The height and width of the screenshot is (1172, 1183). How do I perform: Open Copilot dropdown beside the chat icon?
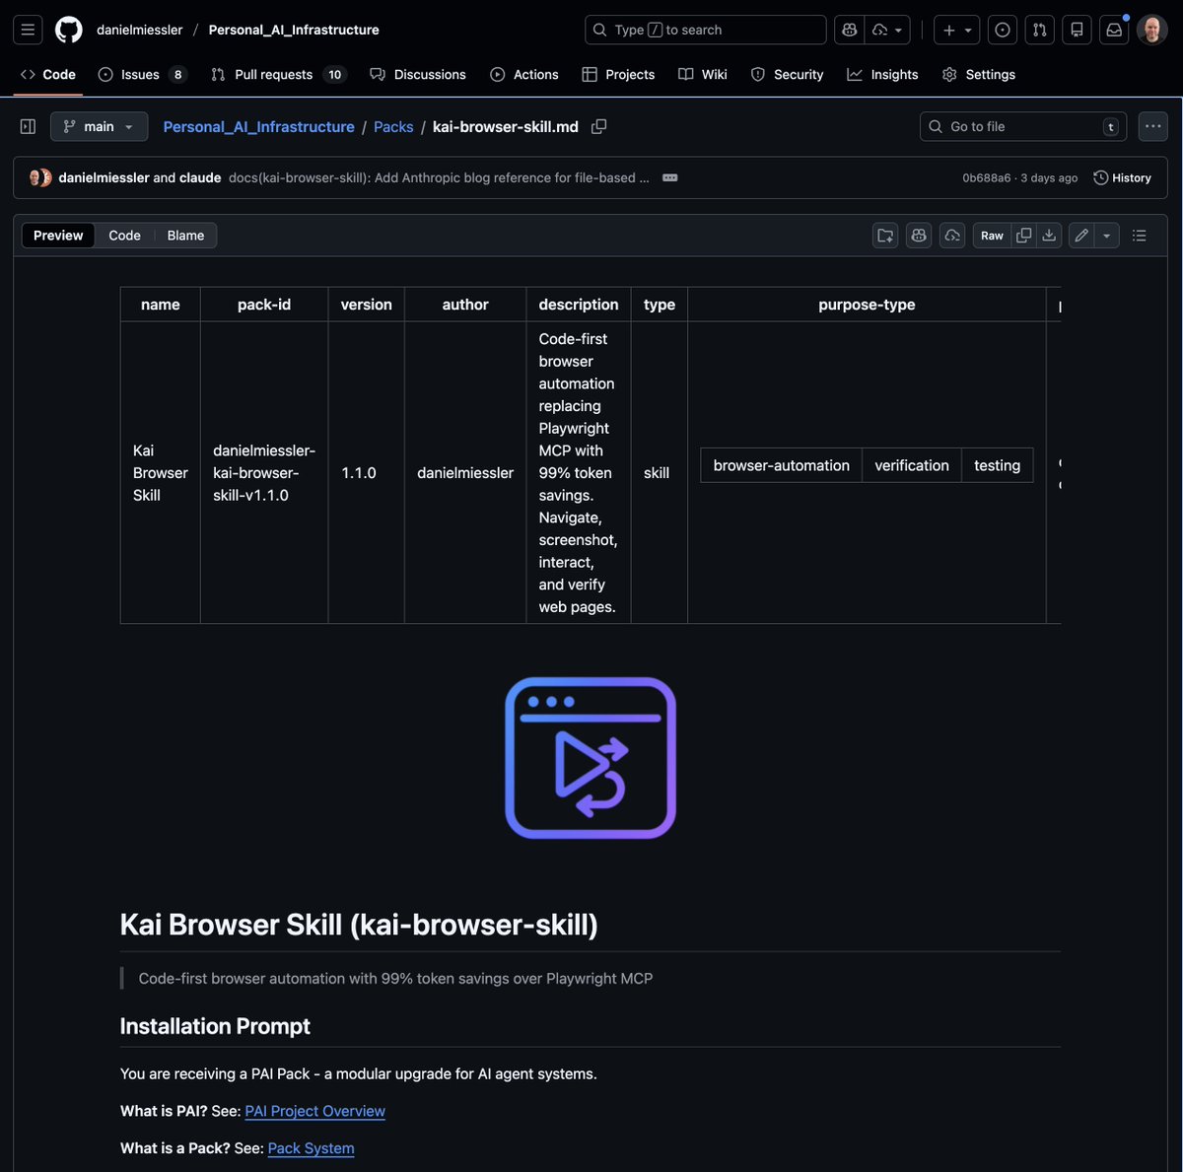tap(887, 30)
